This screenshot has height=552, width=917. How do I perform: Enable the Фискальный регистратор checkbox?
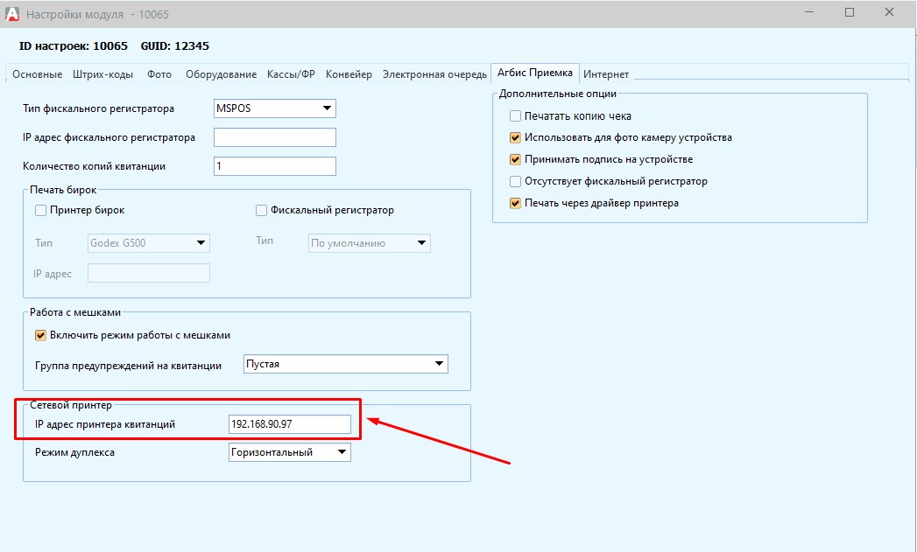point(261,210)
